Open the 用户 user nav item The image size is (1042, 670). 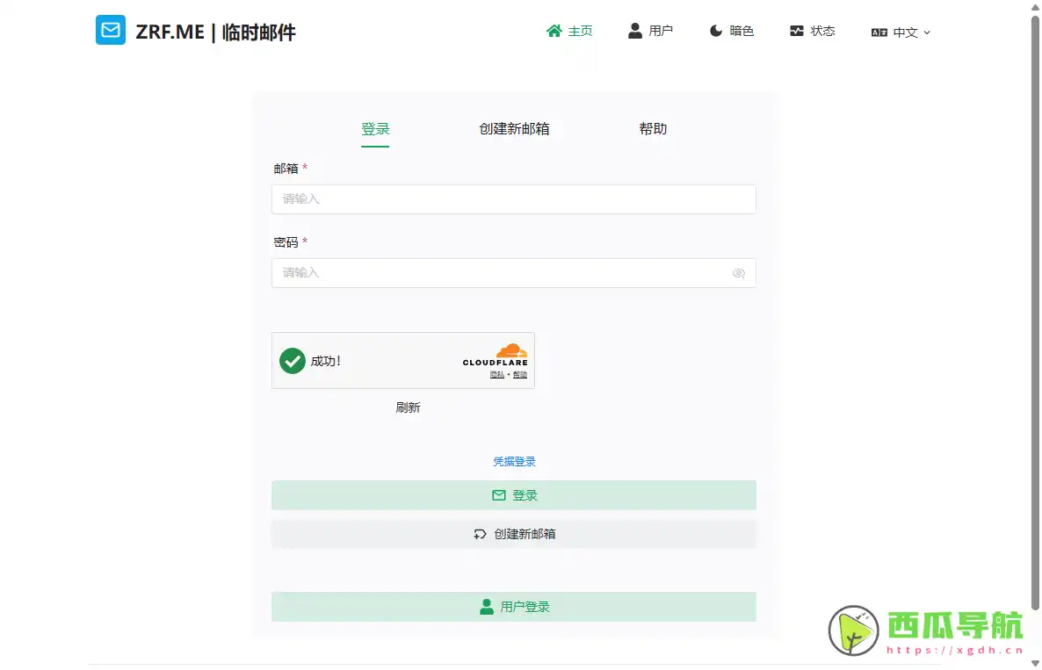click(650, 32)
